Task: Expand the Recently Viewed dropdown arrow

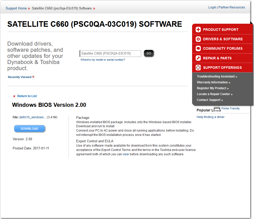Action: coord(33,77)
